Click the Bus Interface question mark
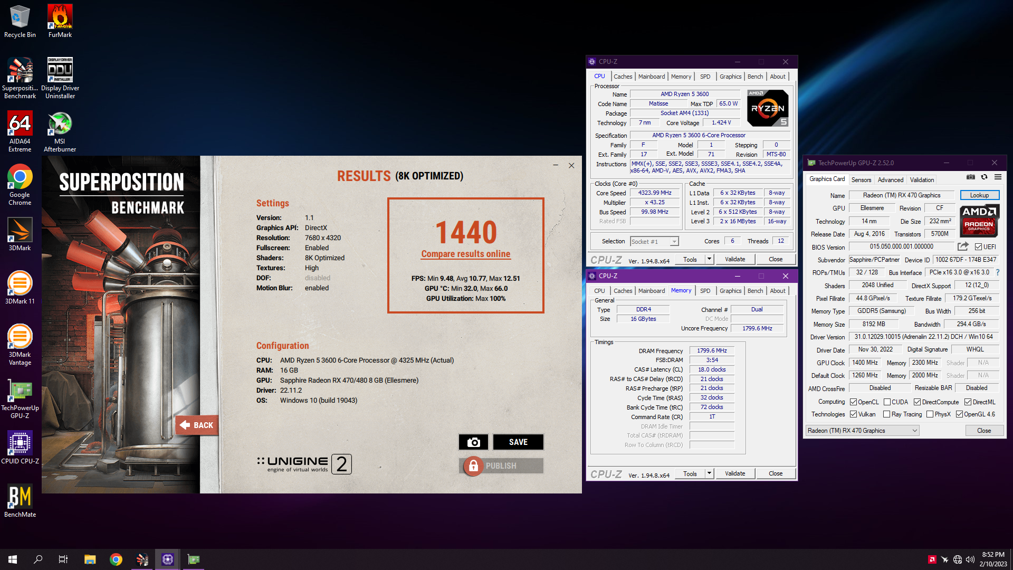1013x570 pixels. (997, 272)
